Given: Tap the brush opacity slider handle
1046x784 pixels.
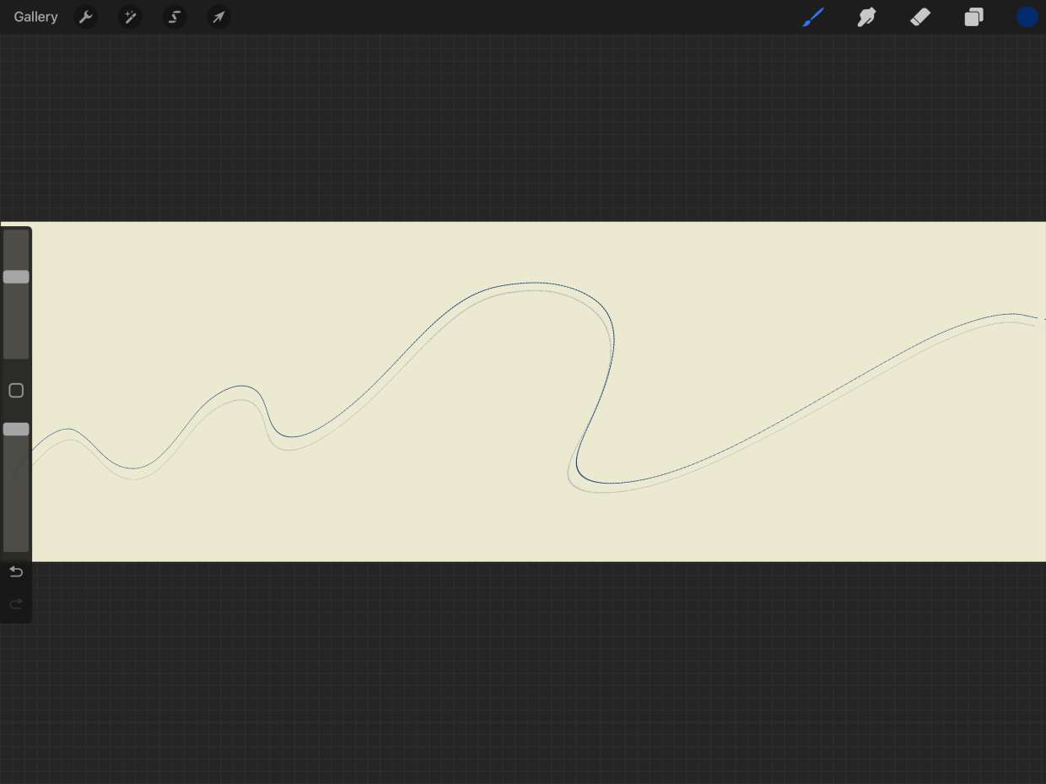Looking at the screenshot, I should pos(15,429).
